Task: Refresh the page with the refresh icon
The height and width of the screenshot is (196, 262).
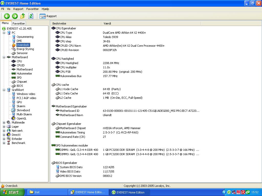Action: click(31, 16)
